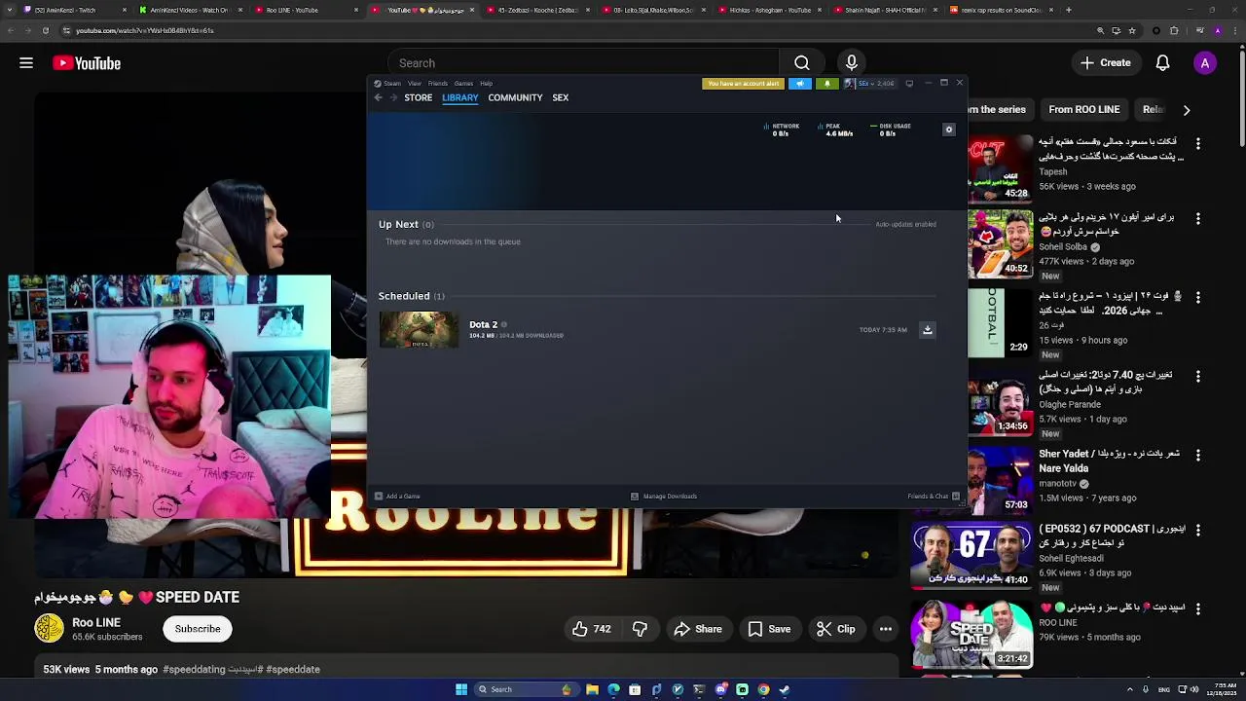Open Manage Downloads in Steam

pos(664,497)
